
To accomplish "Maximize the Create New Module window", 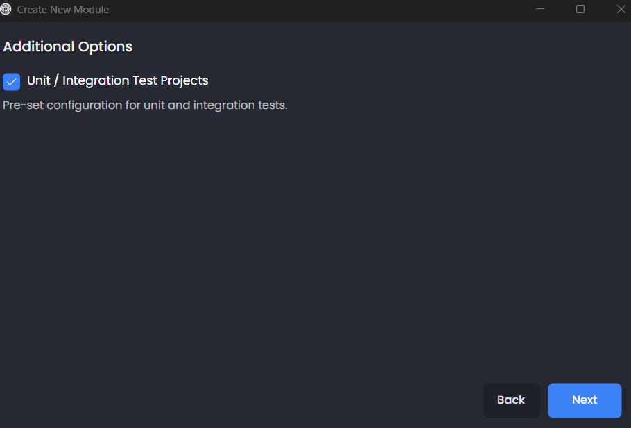I will coord(580,10).
